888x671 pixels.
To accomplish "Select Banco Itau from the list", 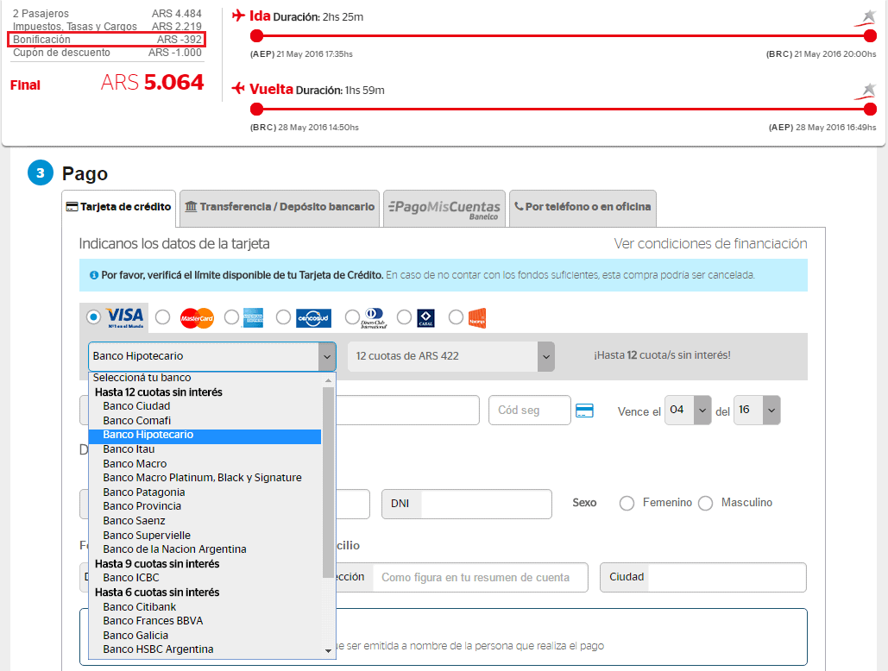I will click(205, 449).
